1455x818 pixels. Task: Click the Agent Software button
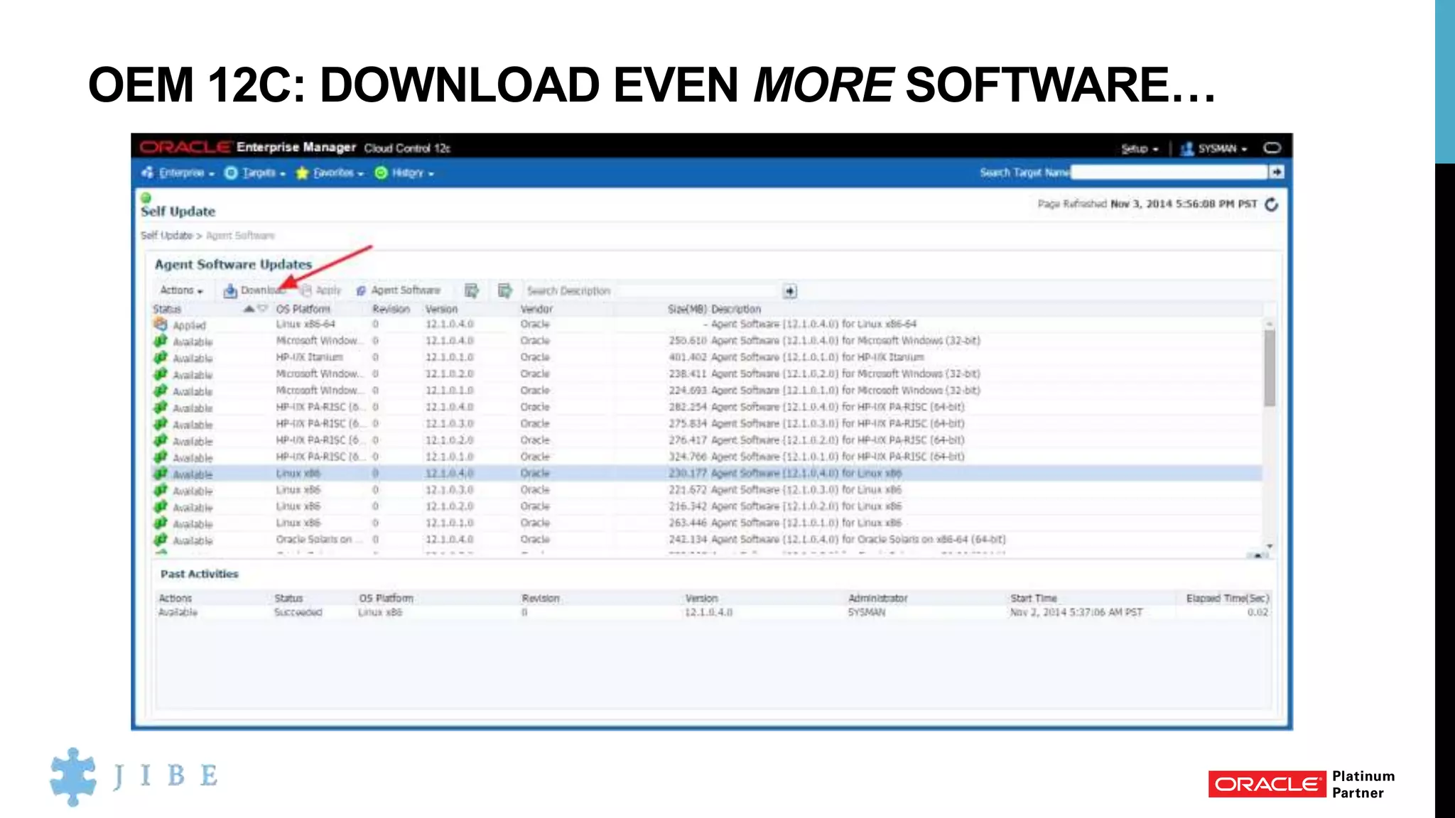398,290
